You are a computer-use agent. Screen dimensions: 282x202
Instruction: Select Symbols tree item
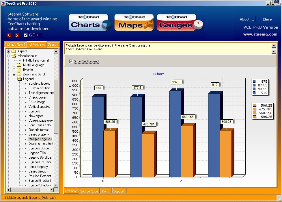tap(34, 111)
